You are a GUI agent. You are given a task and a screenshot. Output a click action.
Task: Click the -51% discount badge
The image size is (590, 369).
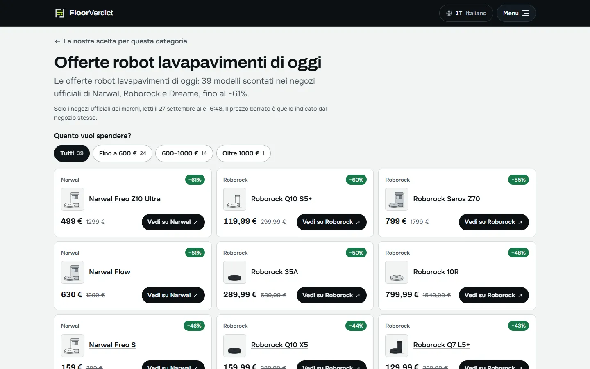point(195,253)
